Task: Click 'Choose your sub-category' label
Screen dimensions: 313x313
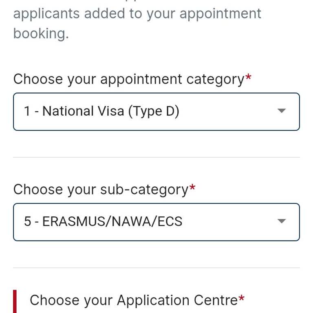Action: pos(101,190)
